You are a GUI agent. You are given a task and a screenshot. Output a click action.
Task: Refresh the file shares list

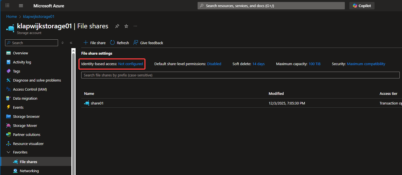119,43
